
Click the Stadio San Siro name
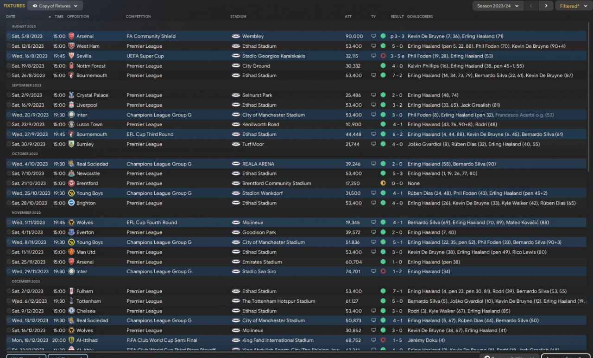259,272
